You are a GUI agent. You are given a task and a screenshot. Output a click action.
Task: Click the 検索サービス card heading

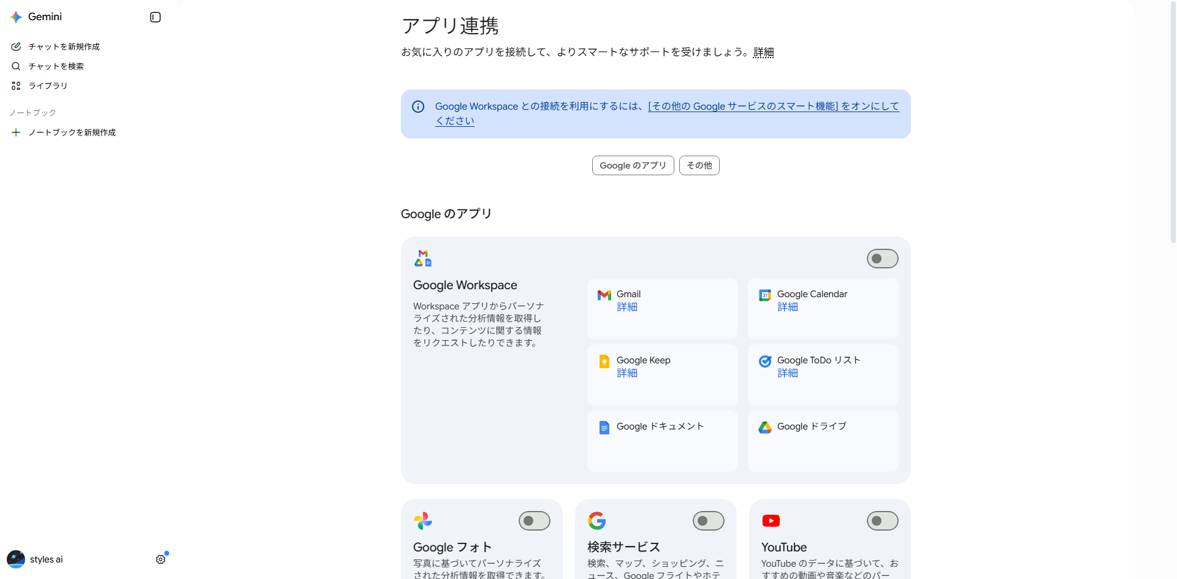tap(623, 547)
